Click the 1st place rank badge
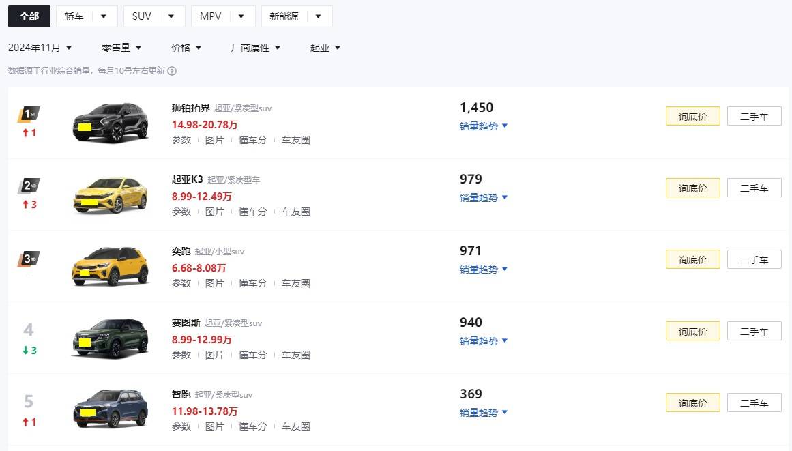This screenshot has height=451, width=792. pos(29,114)
